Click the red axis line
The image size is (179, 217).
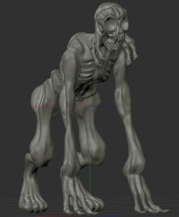pyautogui.click(x=45, y=107)
